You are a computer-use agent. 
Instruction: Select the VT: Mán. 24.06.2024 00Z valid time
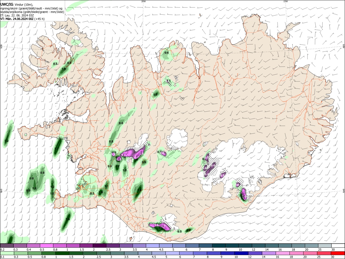(x=17, y=19)
